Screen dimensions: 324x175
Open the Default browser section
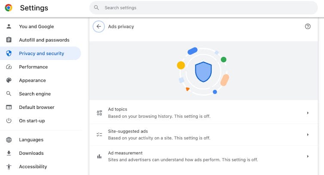[x=37, y=107]
